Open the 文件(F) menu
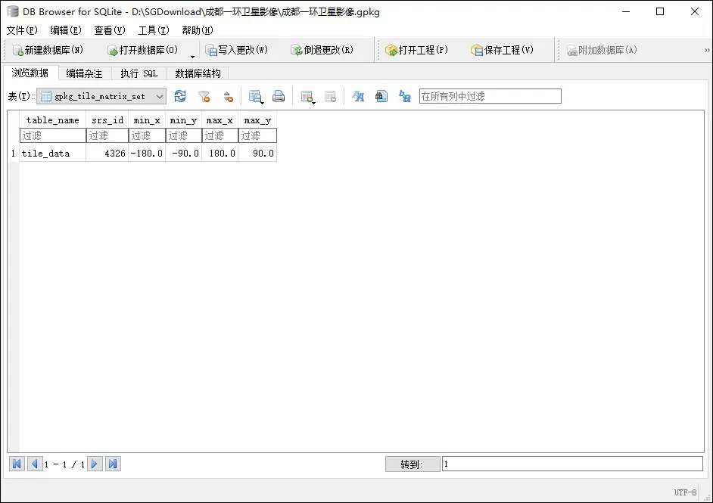 click(22, 30)
